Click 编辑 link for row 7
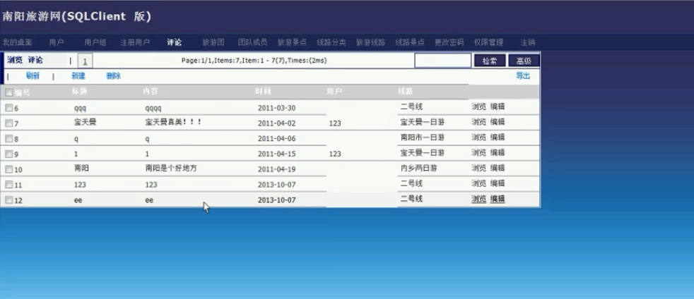The width and height of the screenshot is (694, 299). pos(498,122)
